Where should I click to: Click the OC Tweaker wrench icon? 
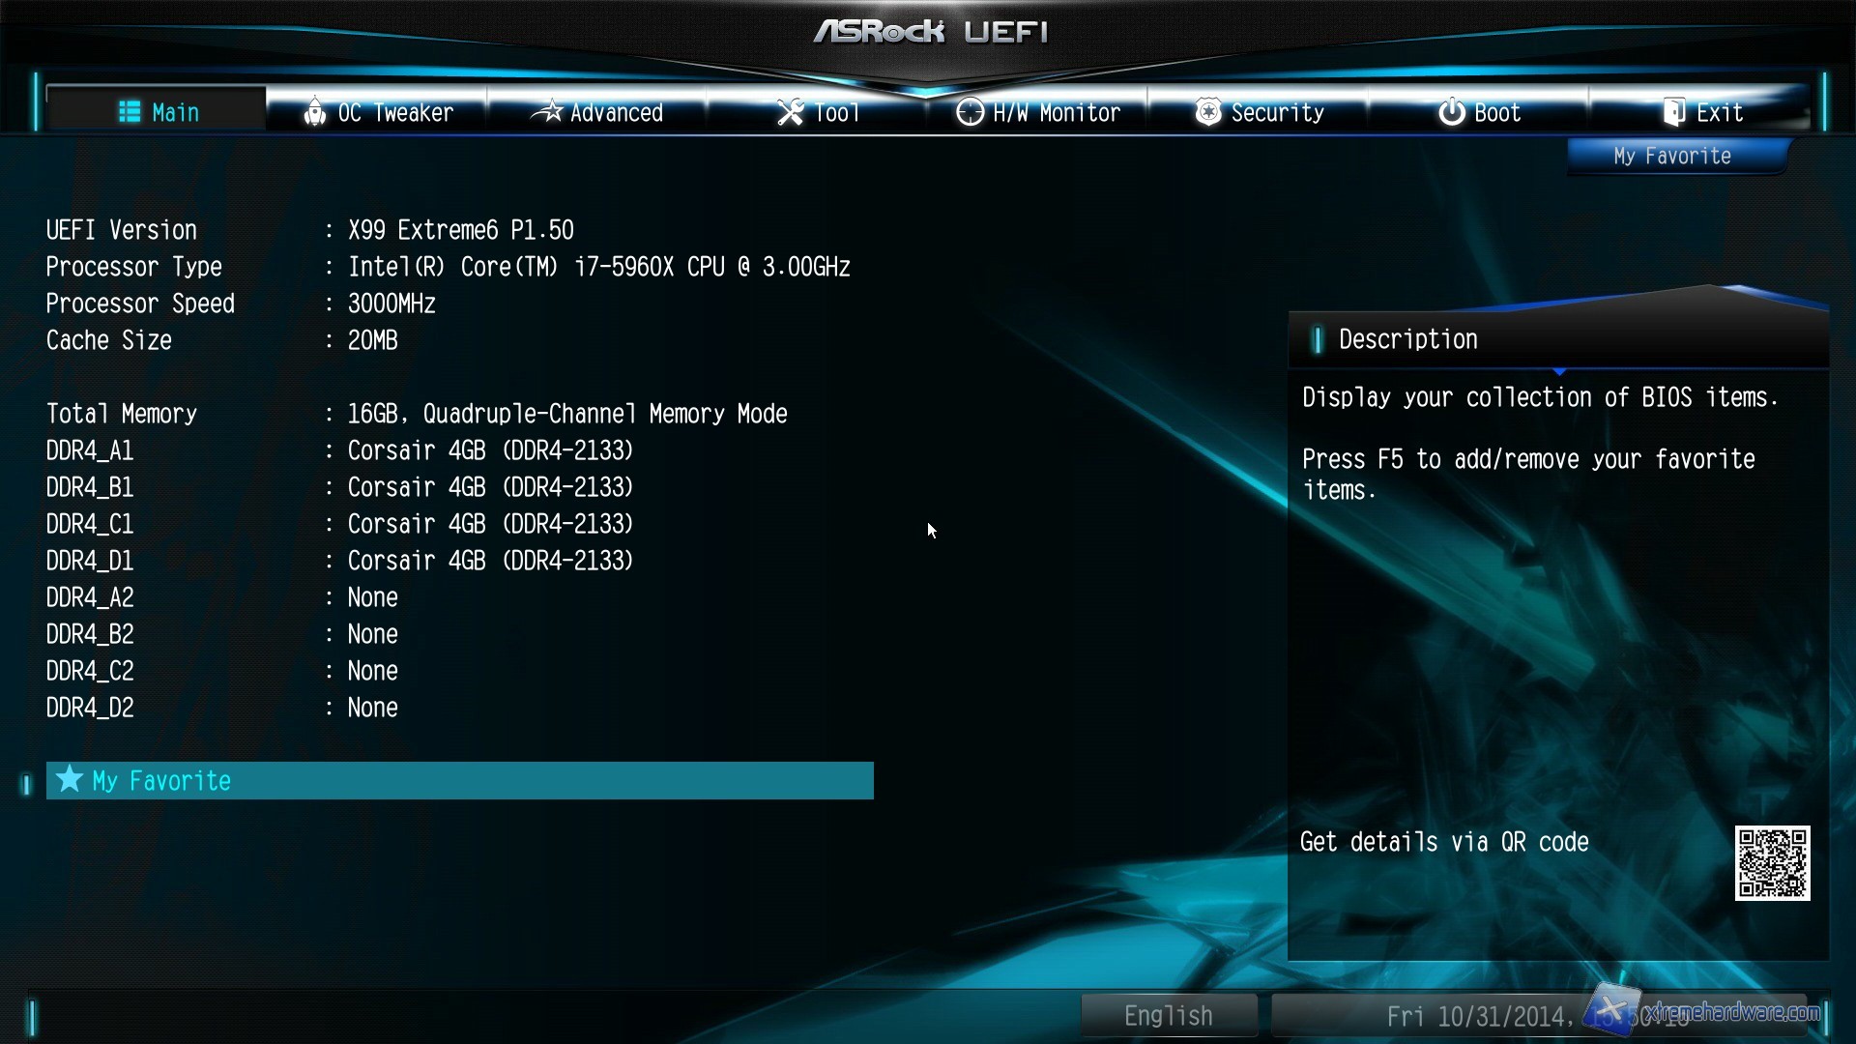pyautogui.click(x=315, y=112)
